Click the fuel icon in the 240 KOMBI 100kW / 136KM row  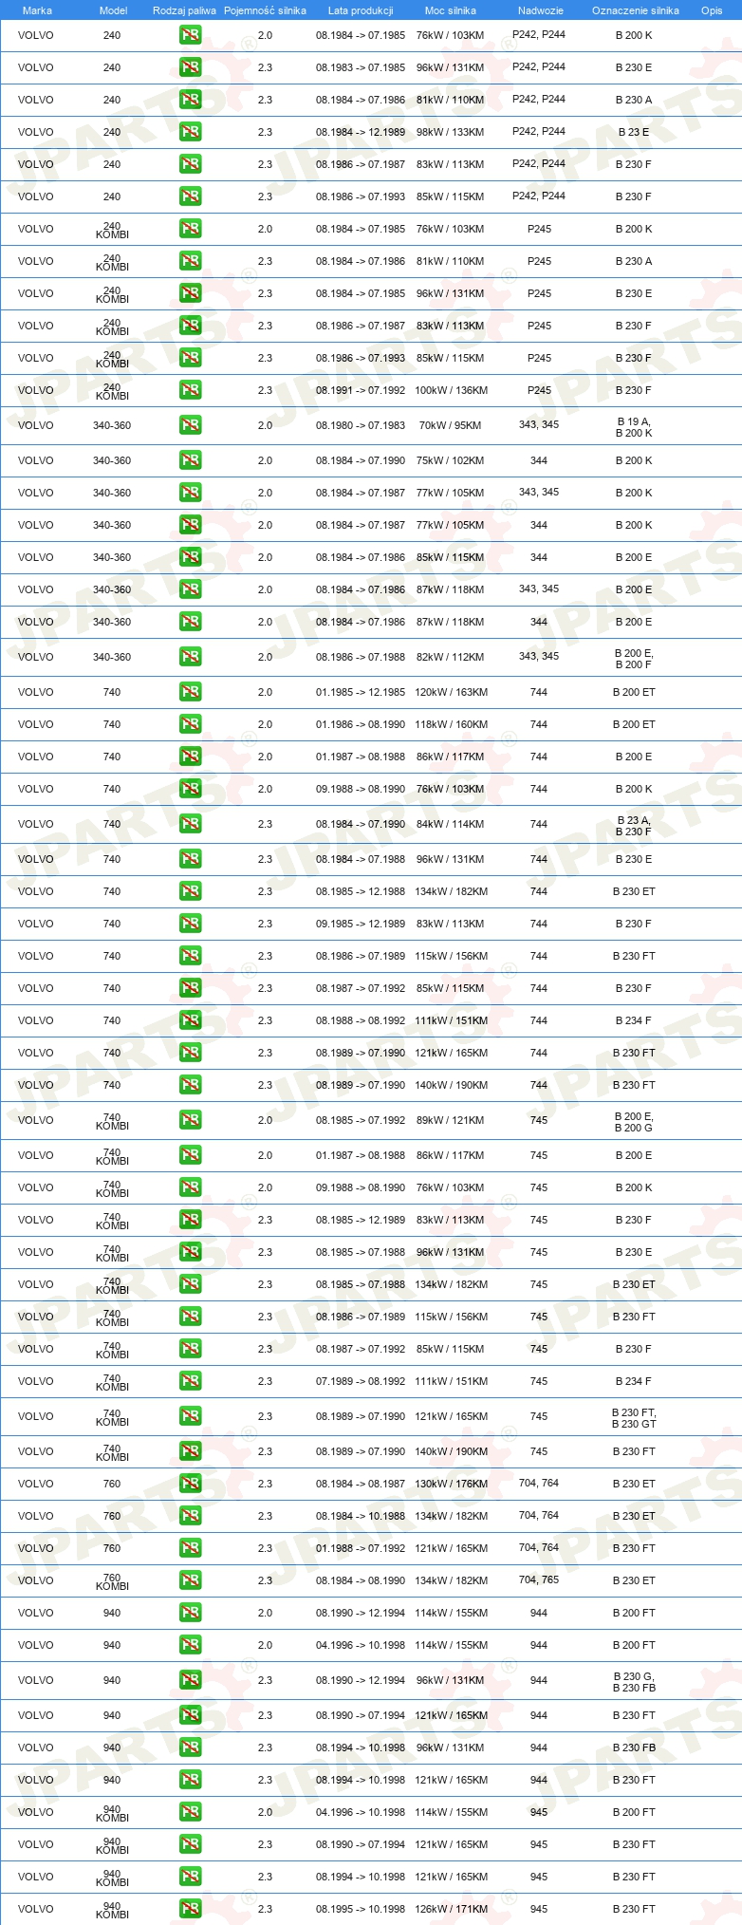point(190,390)
